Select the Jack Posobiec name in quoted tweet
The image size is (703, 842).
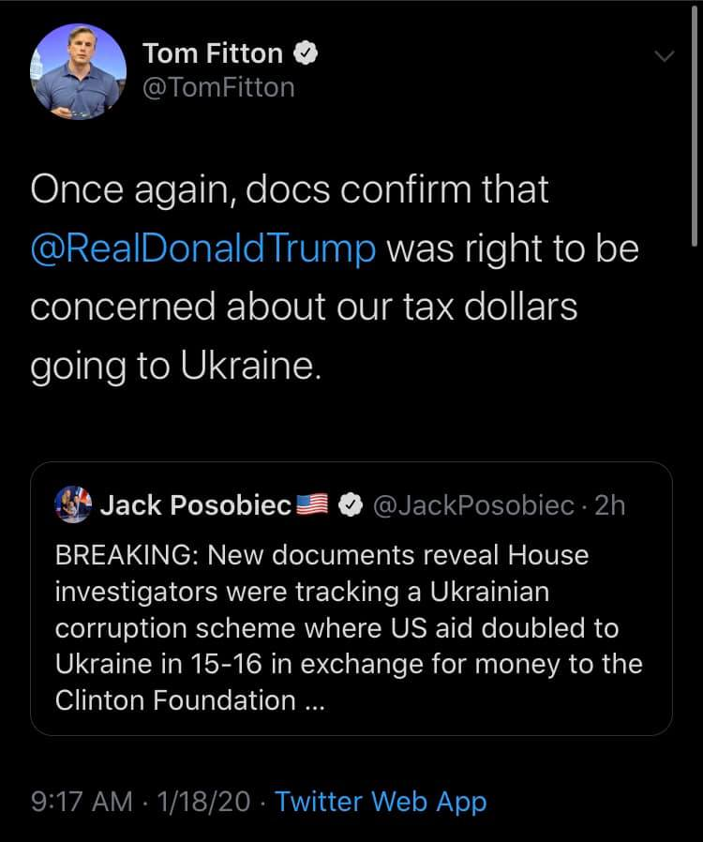195,505
